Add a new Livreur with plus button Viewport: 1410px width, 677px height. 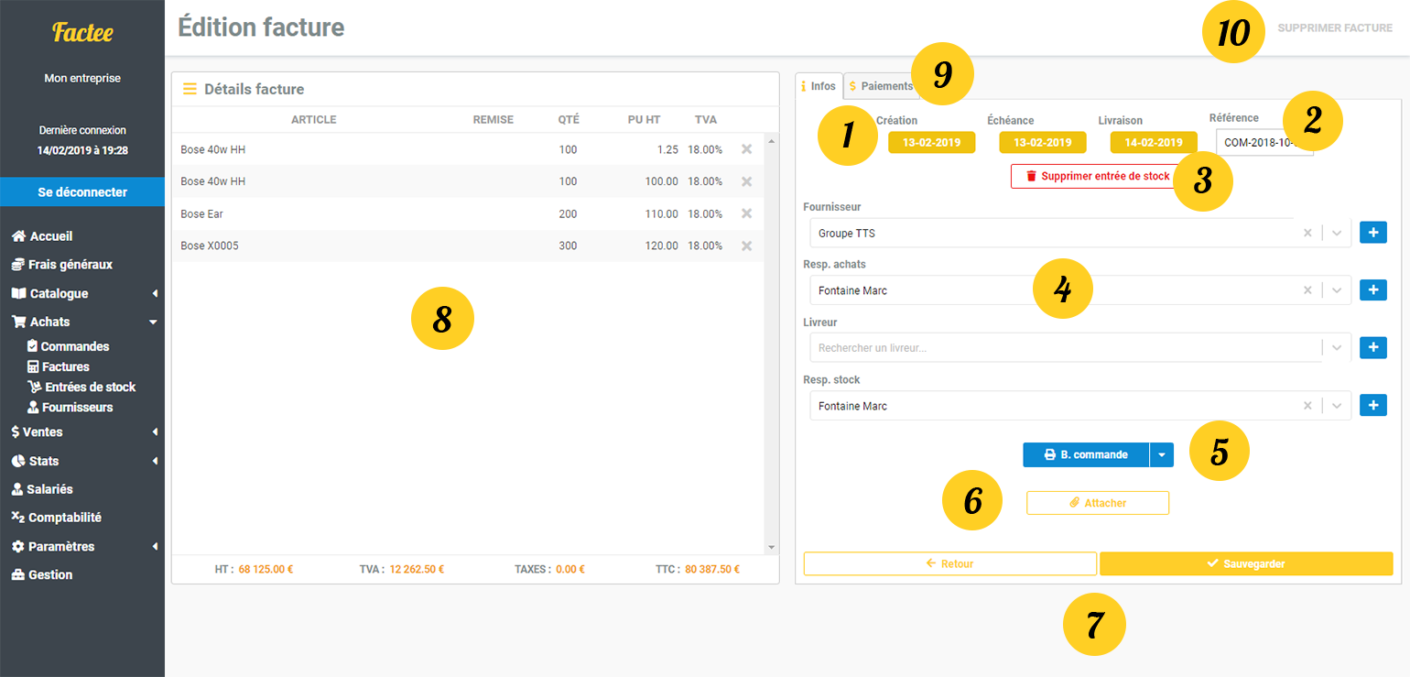click(x=1372, y=348)
